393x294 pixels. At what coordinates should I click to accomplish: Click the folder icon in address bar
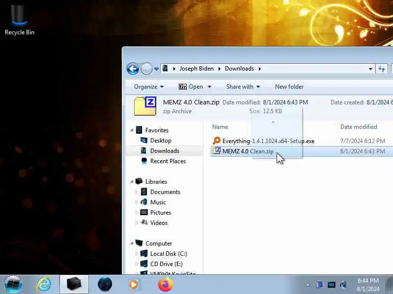tap(165, 68)
